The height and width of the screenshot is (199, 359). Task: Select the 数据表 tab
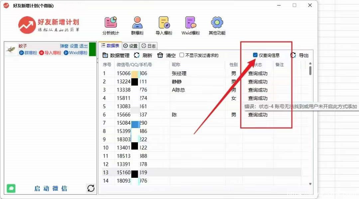point(110,46)
